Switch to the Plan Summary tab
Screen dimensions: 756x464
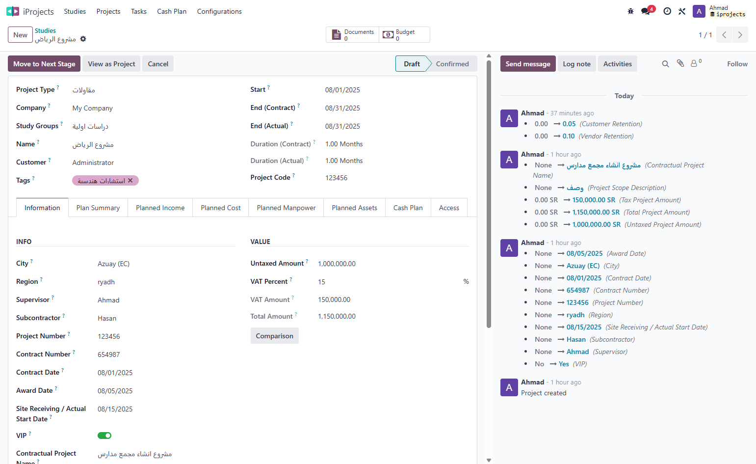[98, 208]
